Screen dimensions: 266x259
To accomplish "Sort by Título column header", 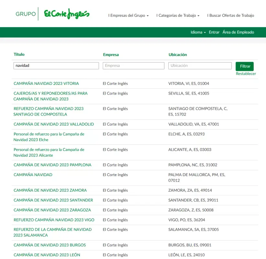I will [x=19, y=54].
